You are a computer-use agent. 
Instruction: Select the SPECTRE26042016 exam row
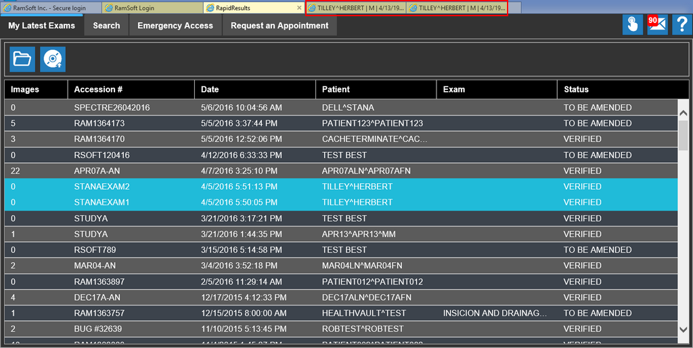pyautogui.click(x=112, y=107)
